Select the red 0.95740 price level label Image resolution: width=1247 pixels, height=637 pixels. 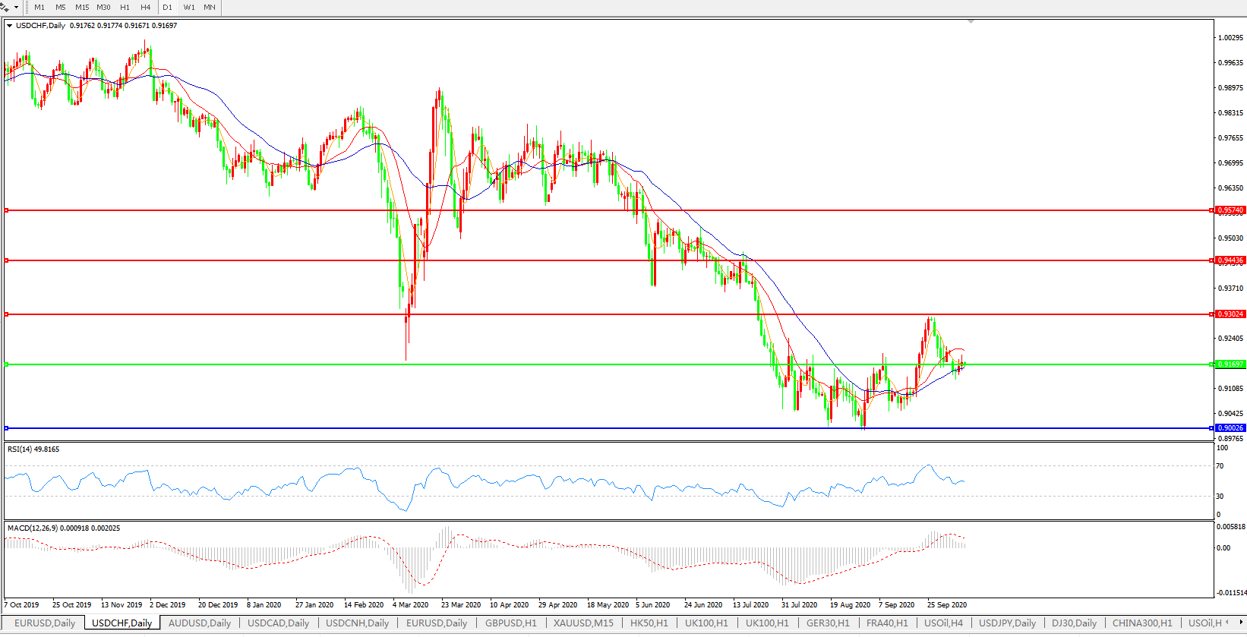point(1230,210)
